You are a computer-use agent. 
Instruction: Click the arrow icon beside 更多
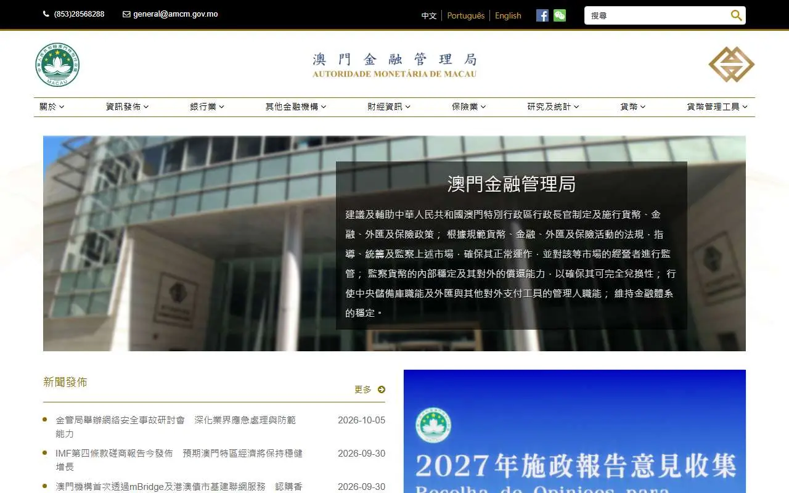[x=381, y=389]
